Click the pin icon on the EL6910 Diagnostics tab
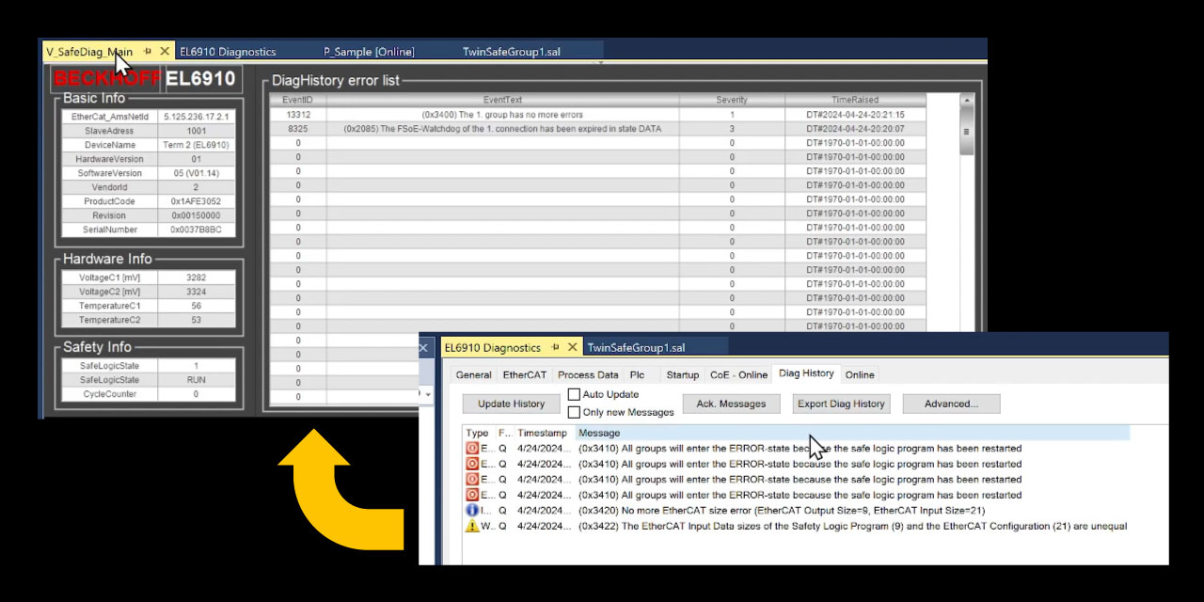The image size is (1204, 602). coord(558,347)
